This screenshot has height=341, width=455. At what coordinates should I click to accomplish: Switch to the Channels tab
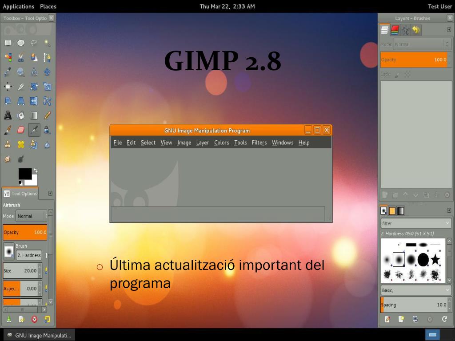click(x=395, y=30)
